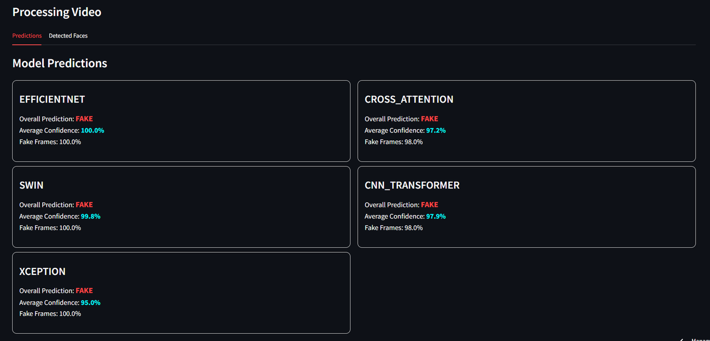Click Xception's 95.0% confidence value
710x341 pixels.
(90, 303)
